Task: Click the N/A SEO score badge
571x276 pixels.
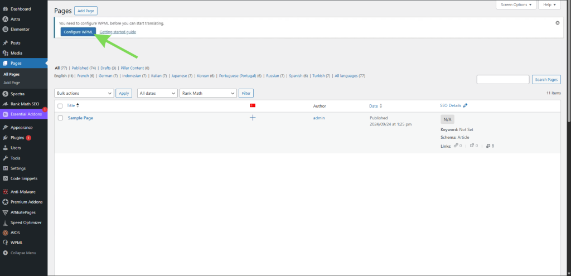Action: coord(448,119)
